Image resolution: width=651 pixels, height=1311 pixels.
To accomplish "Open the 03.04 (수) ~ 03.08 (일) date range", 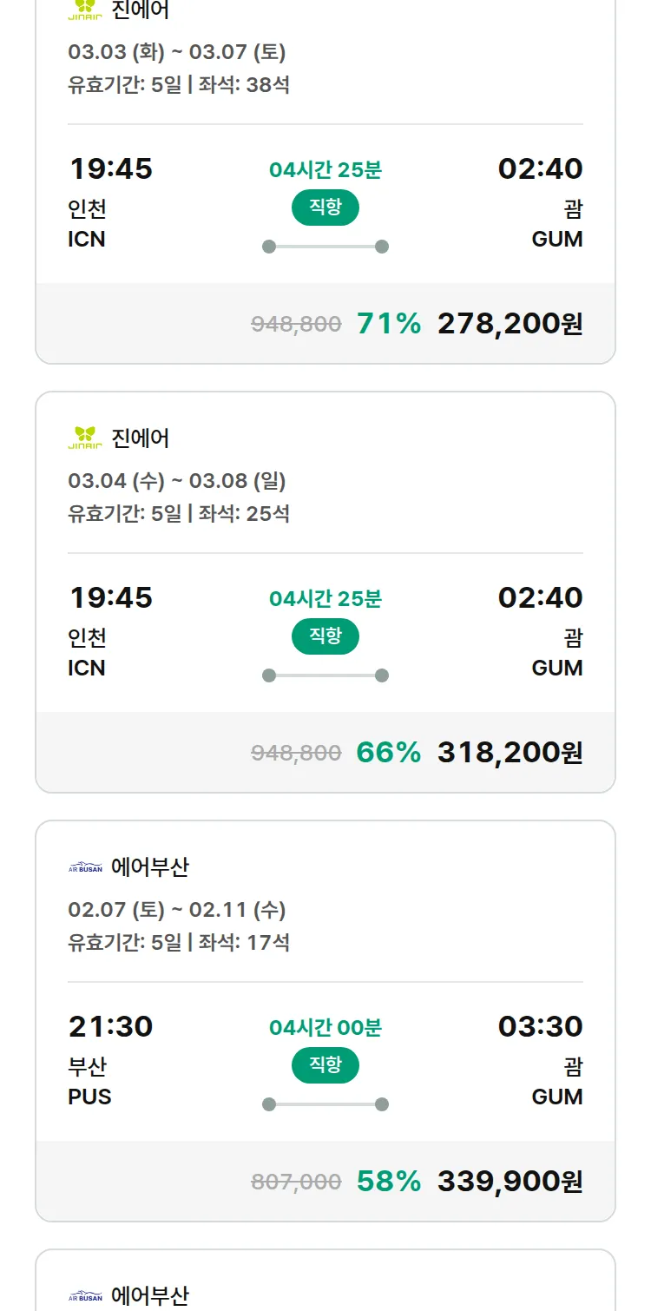I will click(x=177, y=481).
